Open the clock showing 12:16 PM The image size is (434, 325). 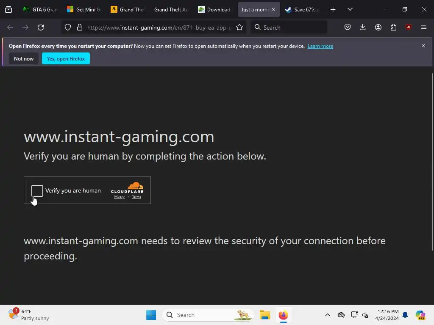click(387, 315)
